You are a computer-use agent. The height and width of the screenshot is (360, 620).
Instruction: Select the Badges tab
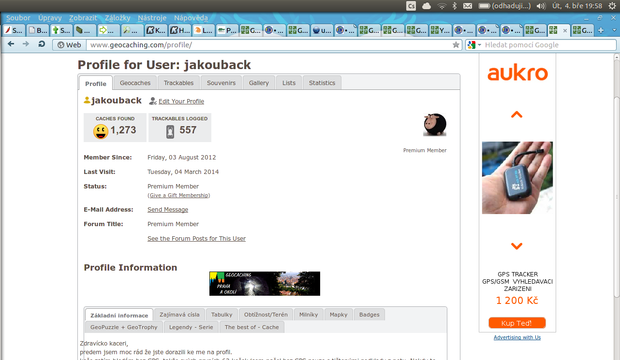click(369, 315)
